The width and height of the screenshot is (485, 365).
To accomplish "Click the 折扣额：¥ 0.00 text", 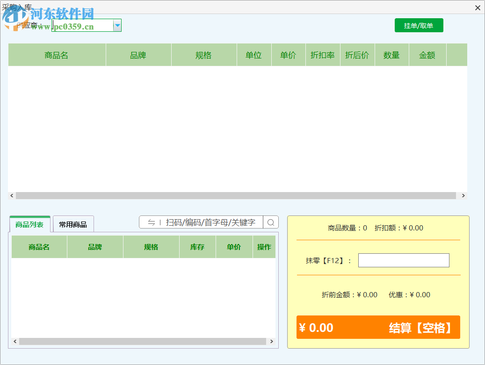I will tap(398, 228).
